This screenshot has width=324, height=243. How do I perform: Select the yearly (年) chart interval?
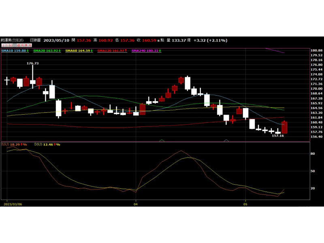(30, 45)
